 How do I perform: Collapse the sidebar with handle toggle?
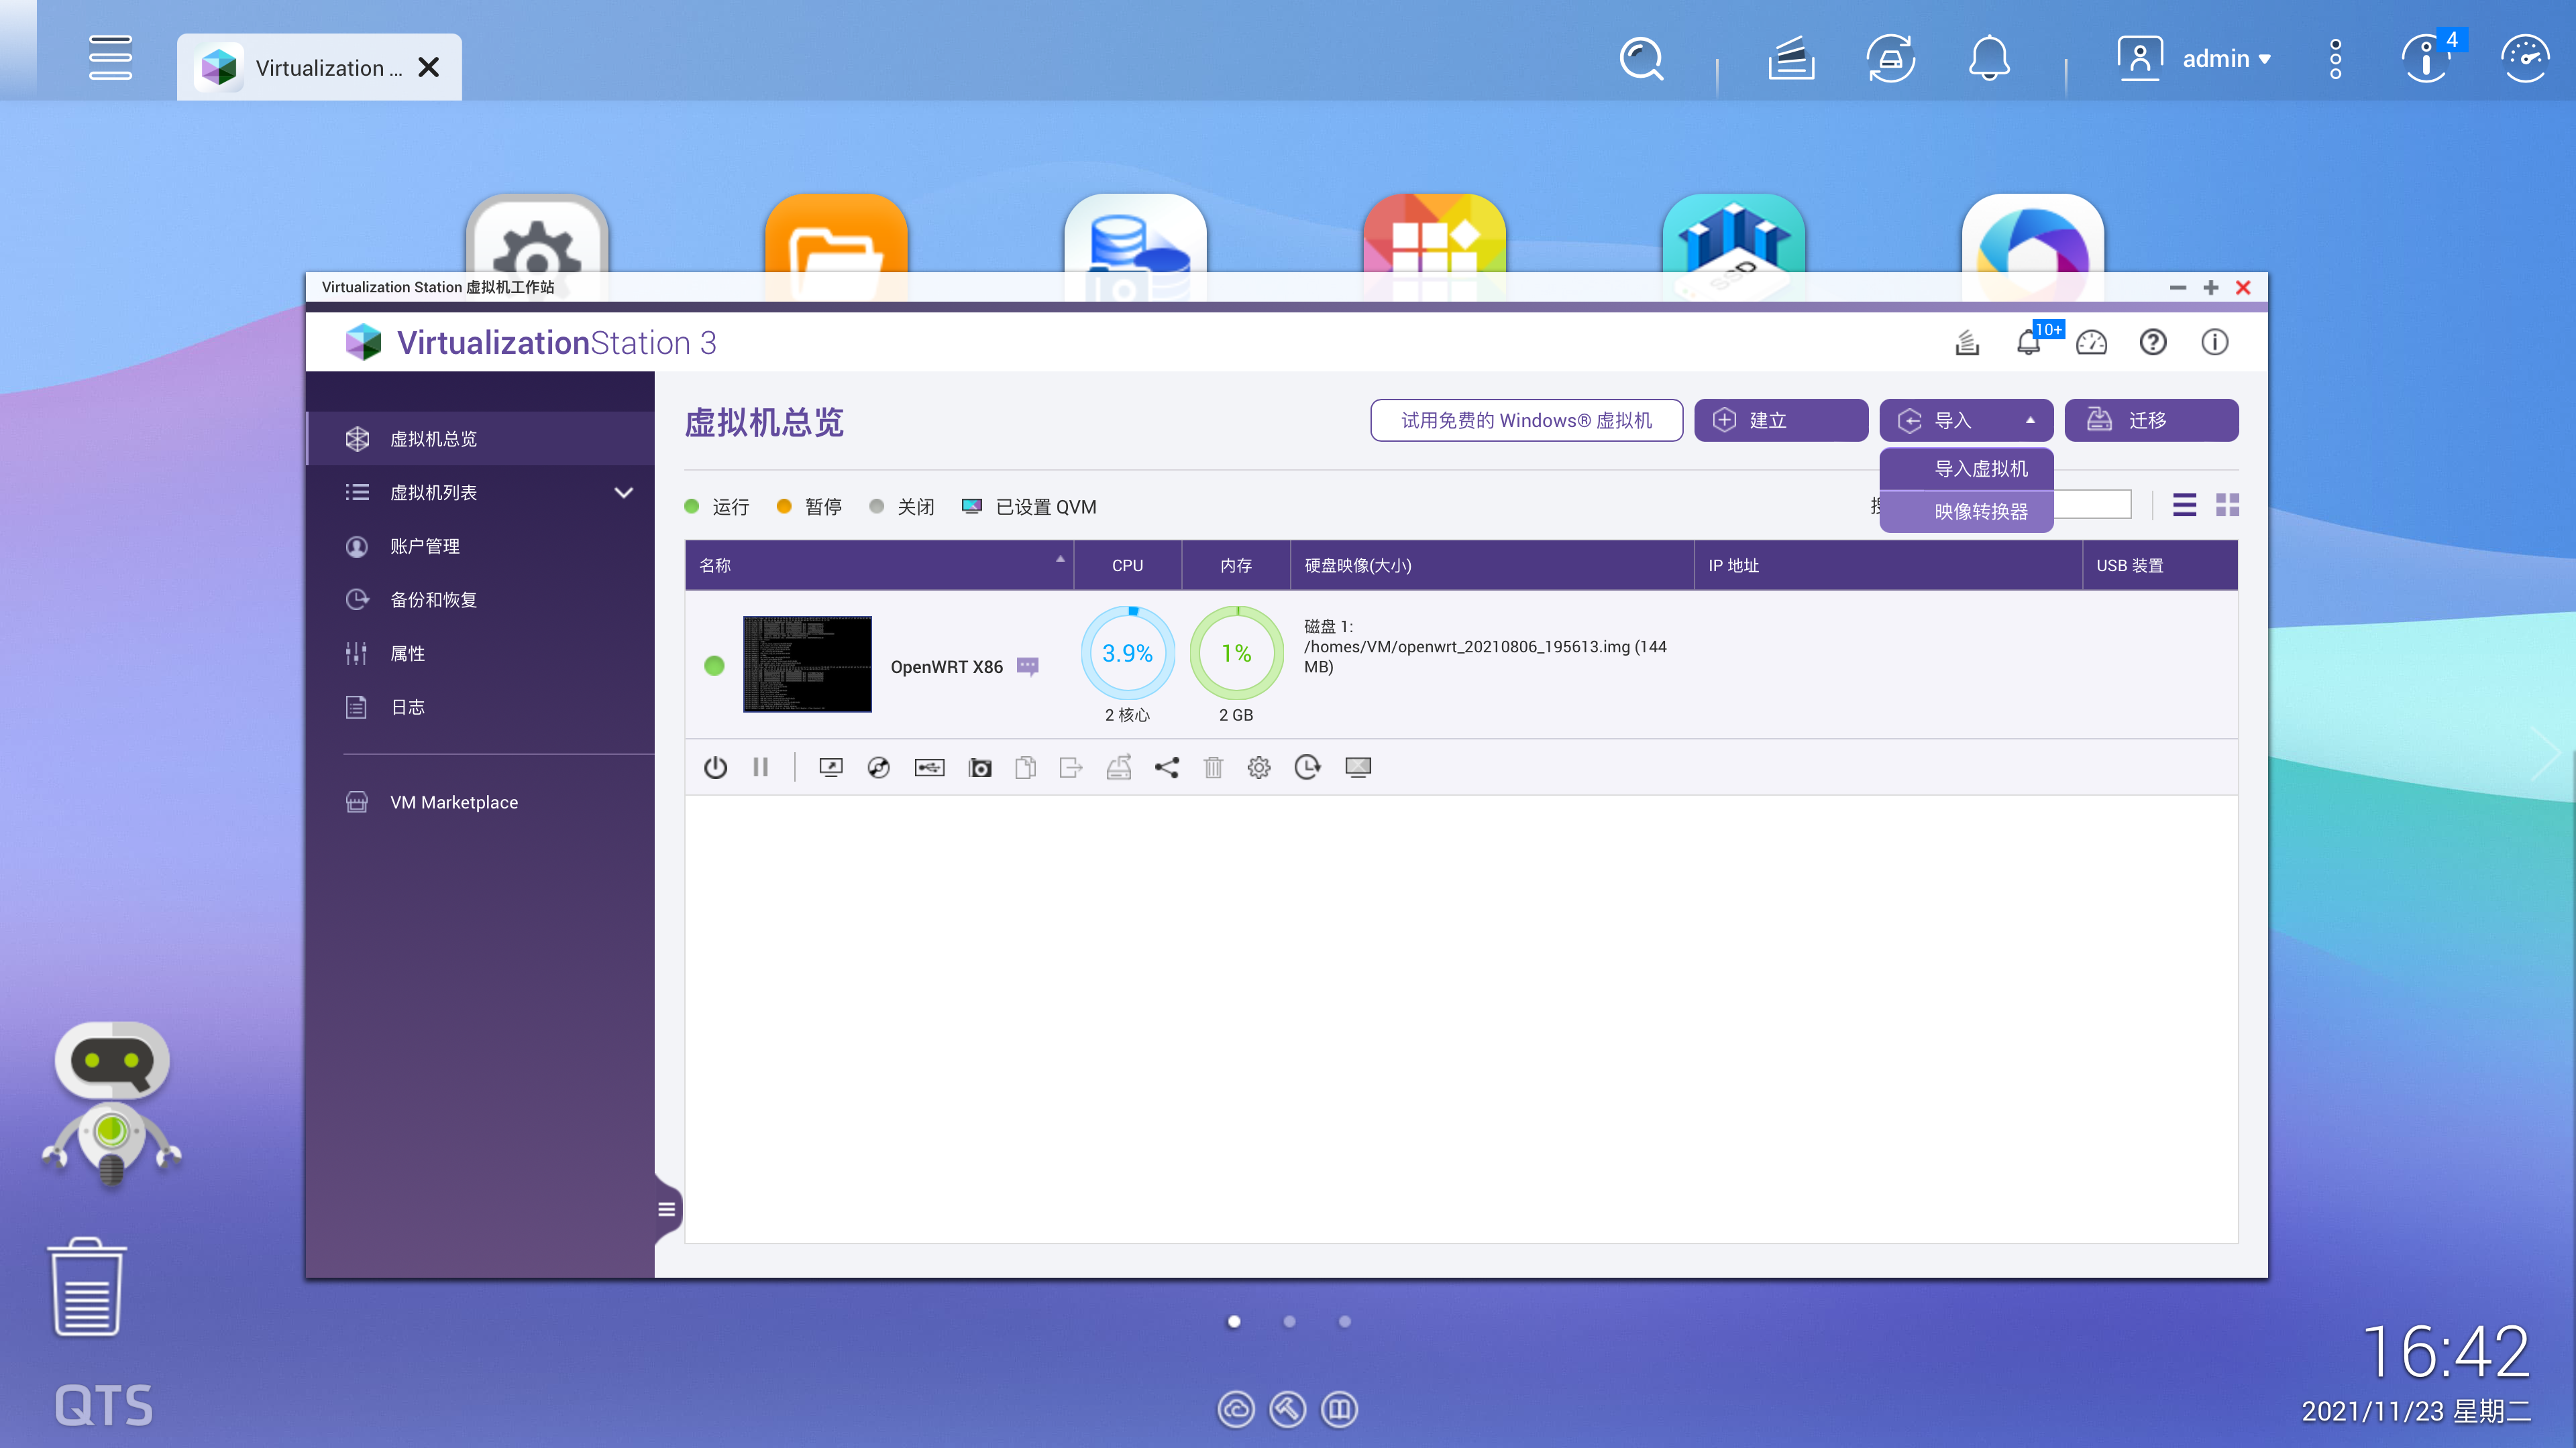(x=667, y=1209)
